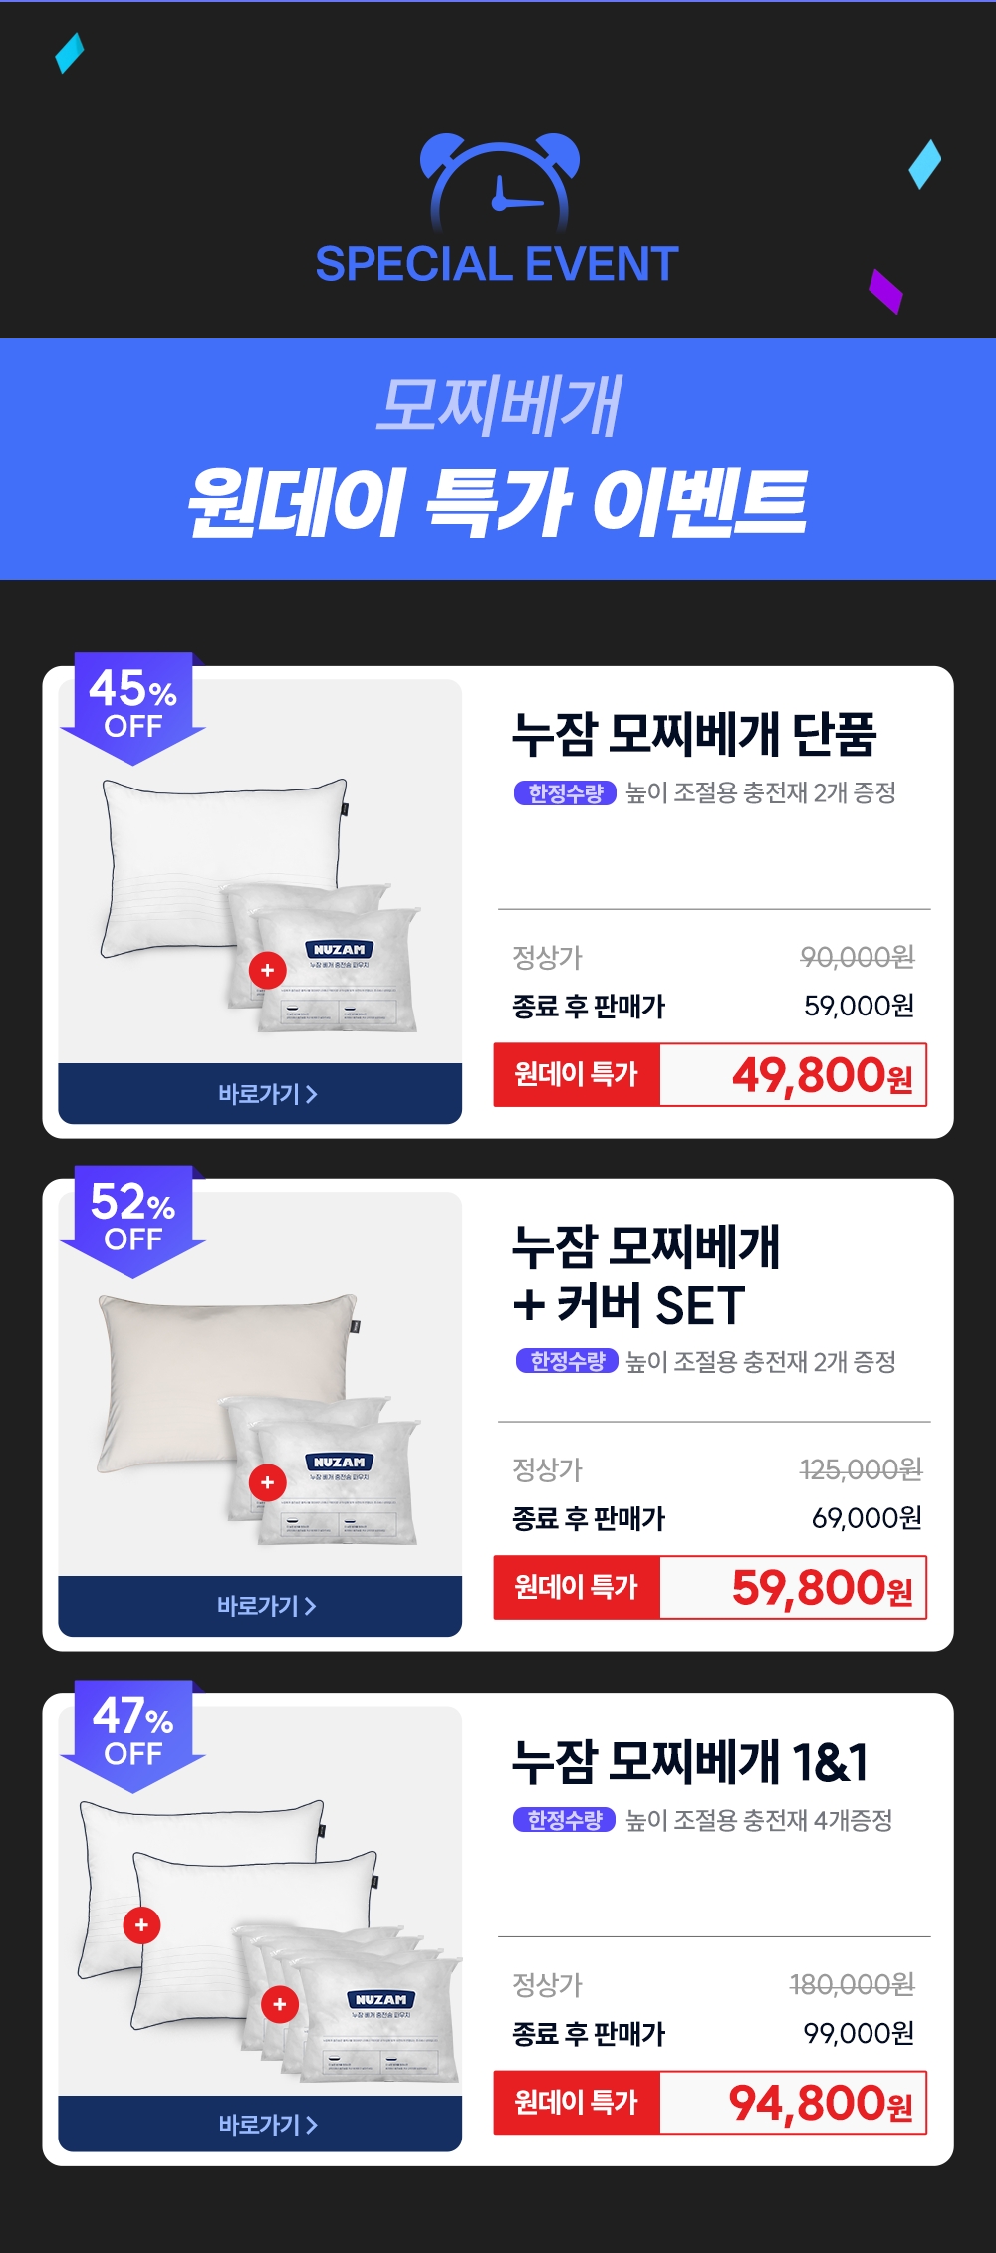Click the 한정수량 tag on 모찌베개 1&1

(x=565, y=1820)
